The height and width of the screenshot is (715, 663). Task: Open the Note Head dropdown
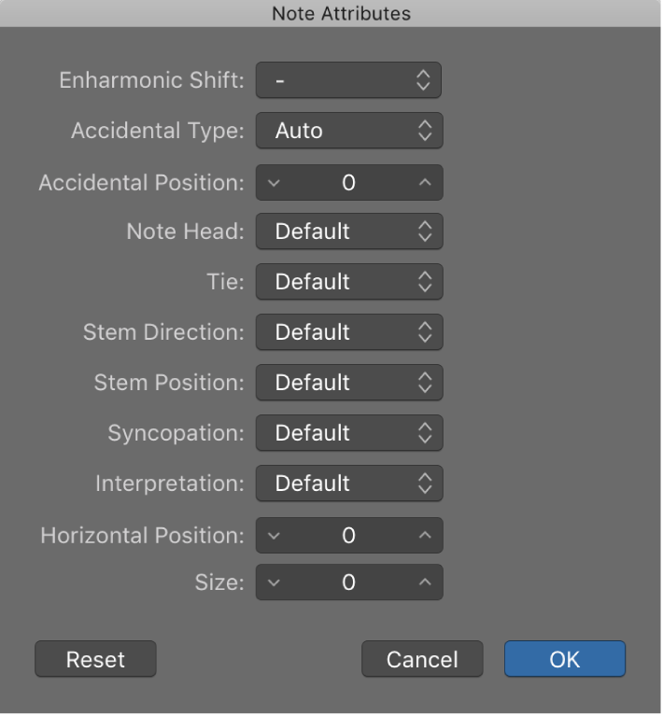coord(349,231)
